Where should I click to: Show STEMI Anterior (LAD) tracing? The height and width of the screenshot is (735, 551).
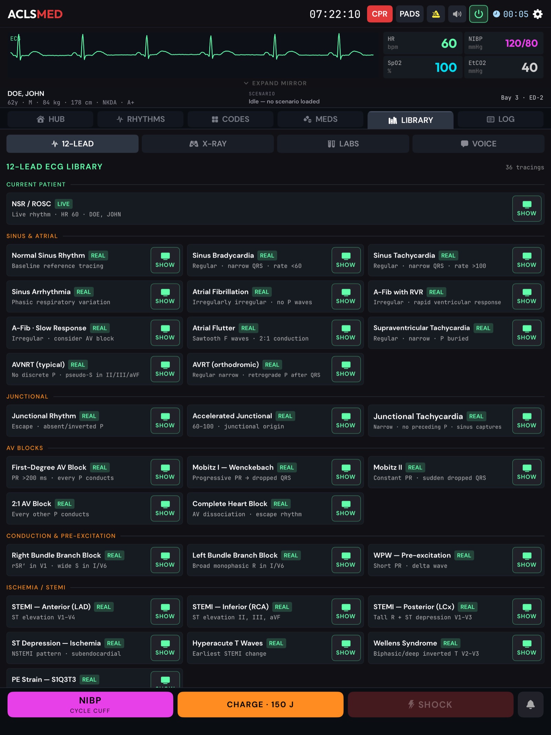165,612
